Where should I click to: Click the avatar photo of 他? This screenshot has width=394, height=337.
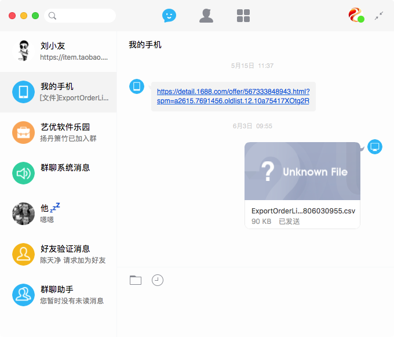coord(23,213)
